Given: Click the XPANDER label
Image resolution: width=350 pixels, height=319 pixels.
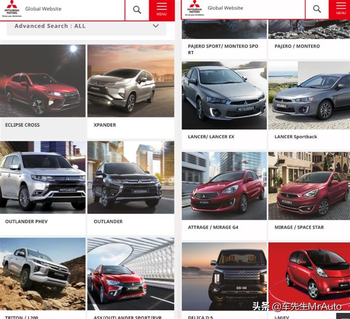Looking at the screenshot, I should pyautogui.click(x=105, y=125).
